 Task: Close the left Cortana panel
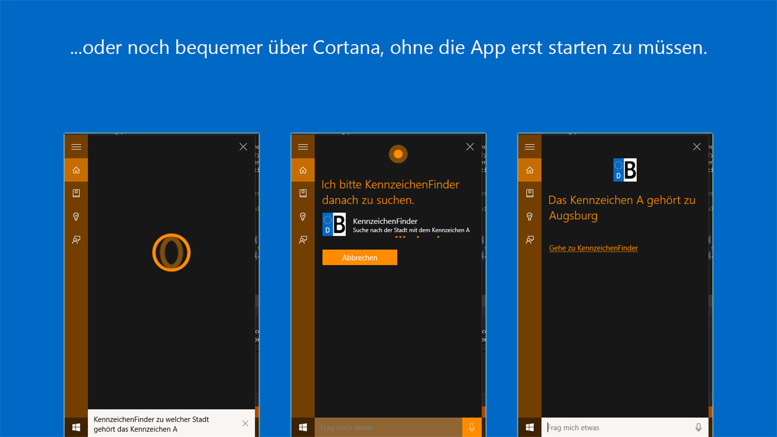243,147
